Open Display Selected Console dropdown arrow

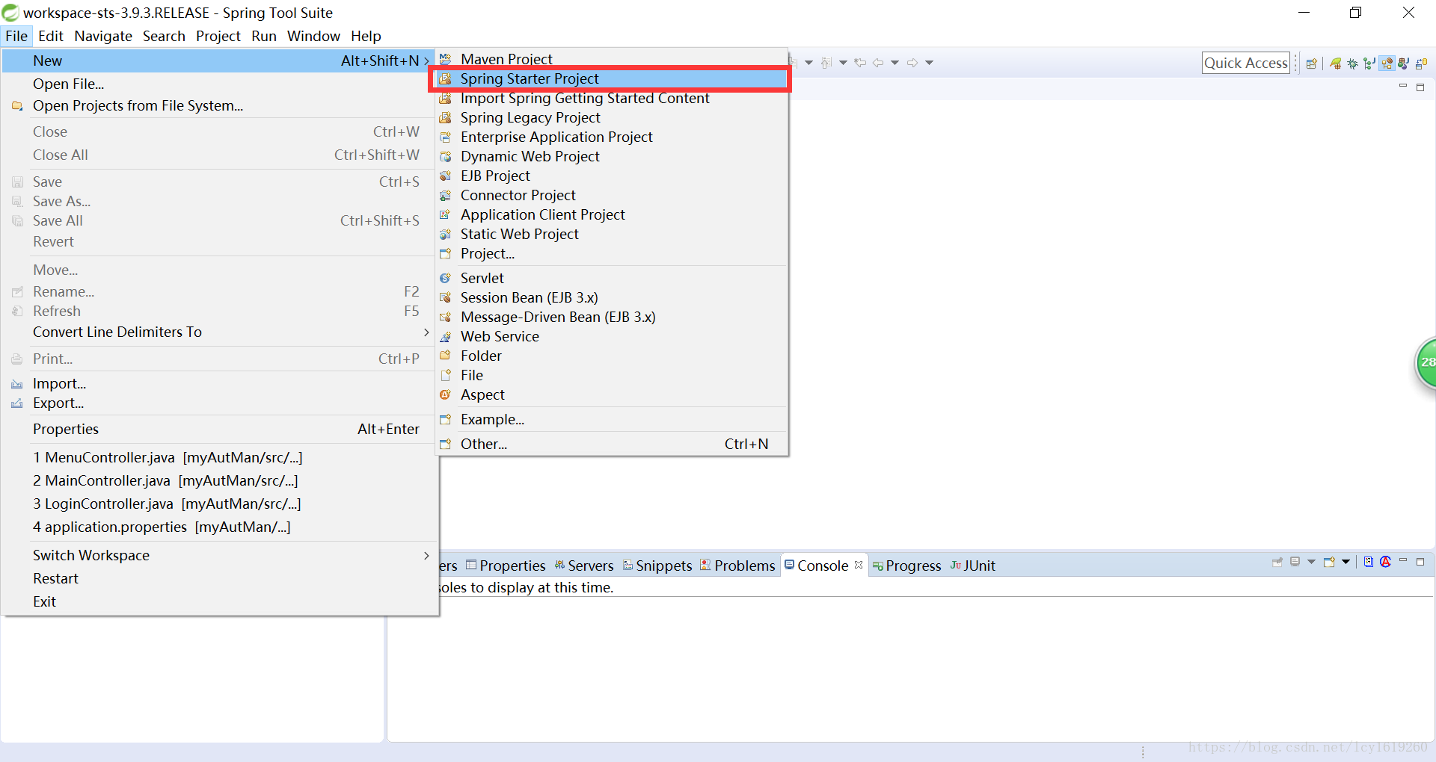click(1311, 562)
